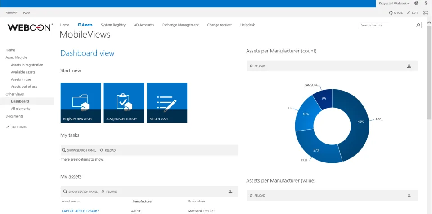Click the MobileViews page title
This screenshot has width=432, height=214.
[85, 35]
